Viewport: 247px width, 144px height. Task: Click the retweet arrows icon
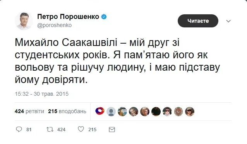(x=50, y=129)
